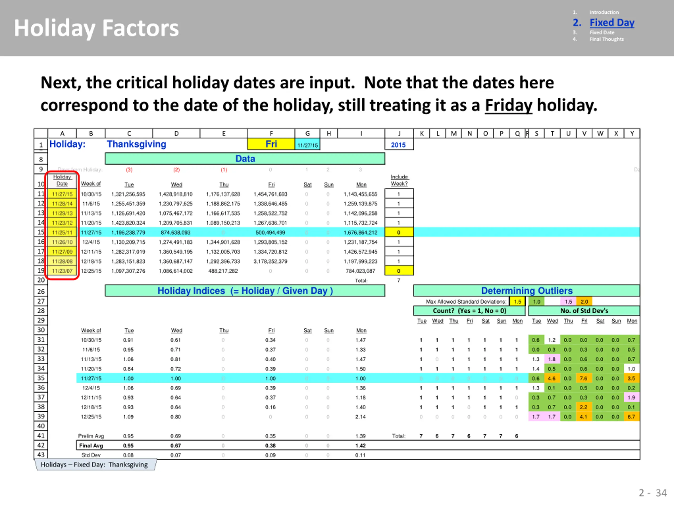Click the Include Week cell for 10/30/15
Viewport: 674px width, 506px height.
(399, 194)
